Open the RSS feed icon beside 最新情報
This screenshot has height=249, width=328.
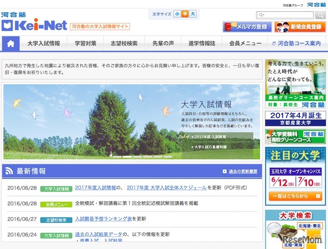[9, 171]
